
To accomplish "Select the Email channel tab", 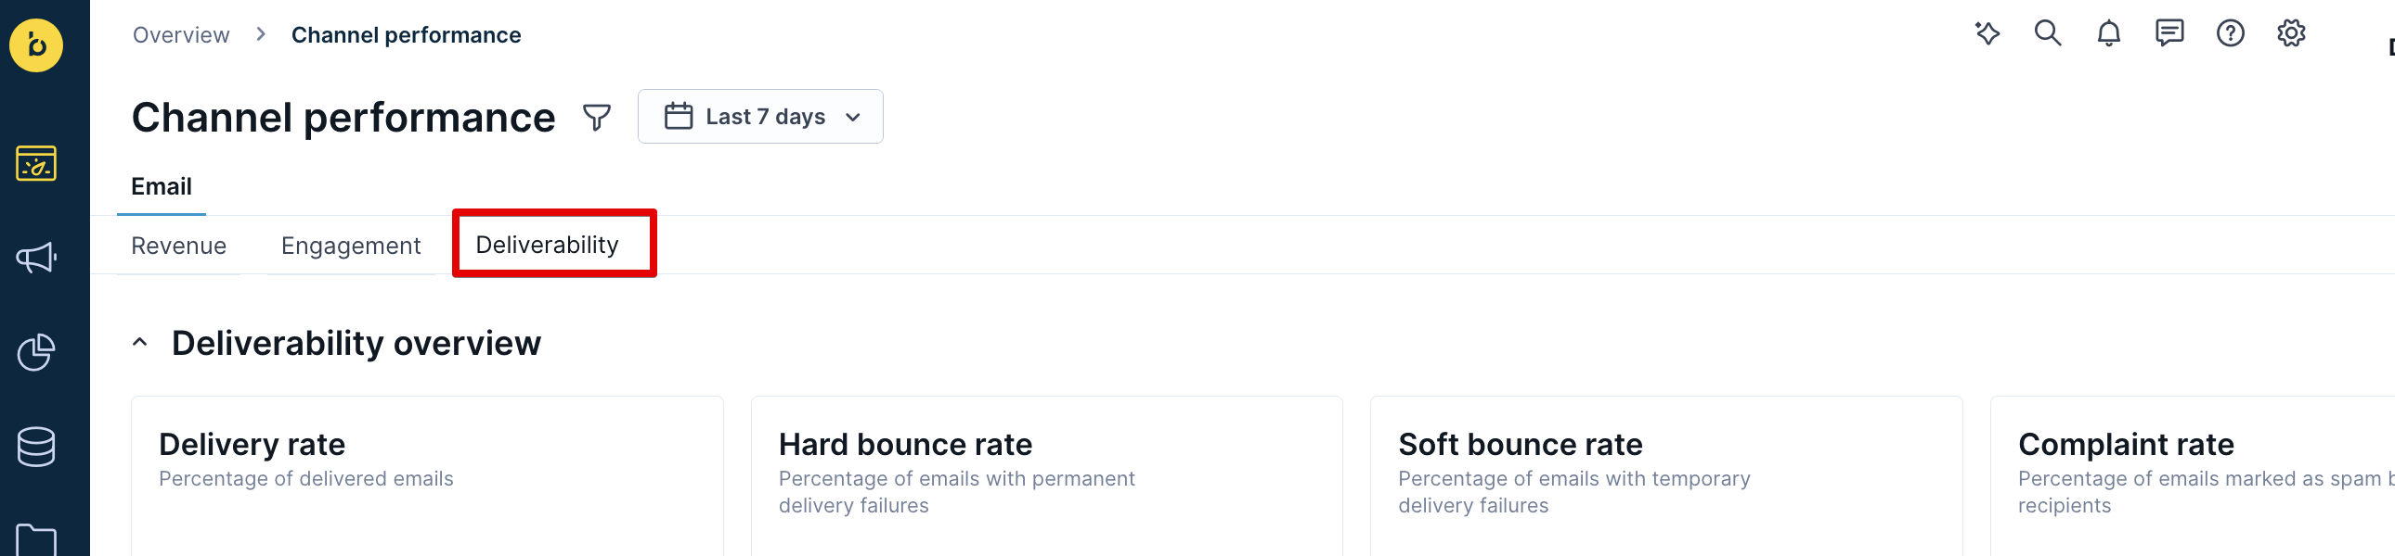I will tap(161, 186).
